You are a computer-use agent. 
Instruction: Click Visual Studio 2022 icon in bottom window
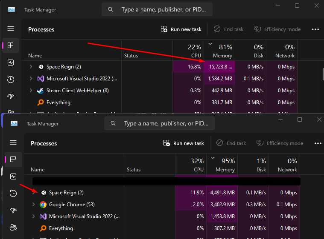(43, 216)
